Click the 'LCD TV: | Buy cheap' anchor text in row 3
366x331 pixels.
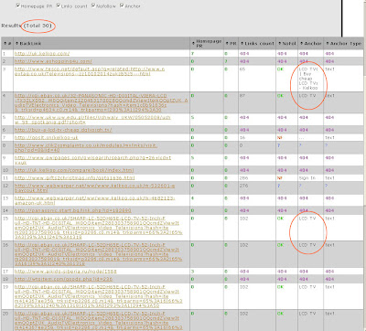pyautogui.click(x=308, y=79)
